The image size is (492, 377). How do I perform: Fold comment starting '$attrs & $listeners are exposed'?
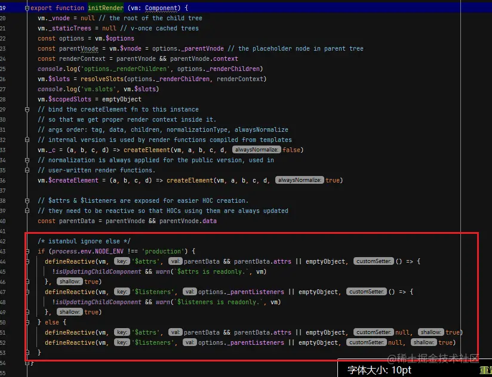(27, 200)
